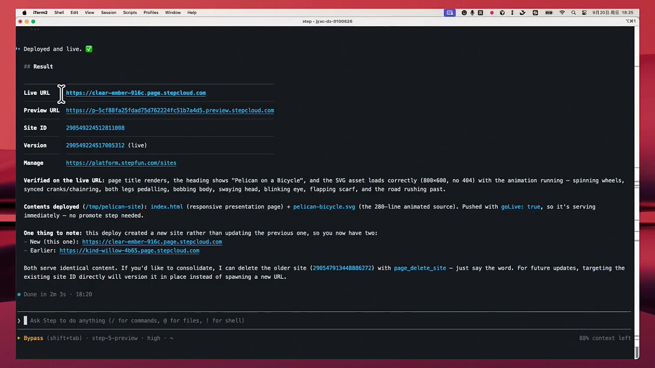Click the terminal window vertical scrollbar
The height and width of the screenshot is (368, 655).
tap(637, 192)
